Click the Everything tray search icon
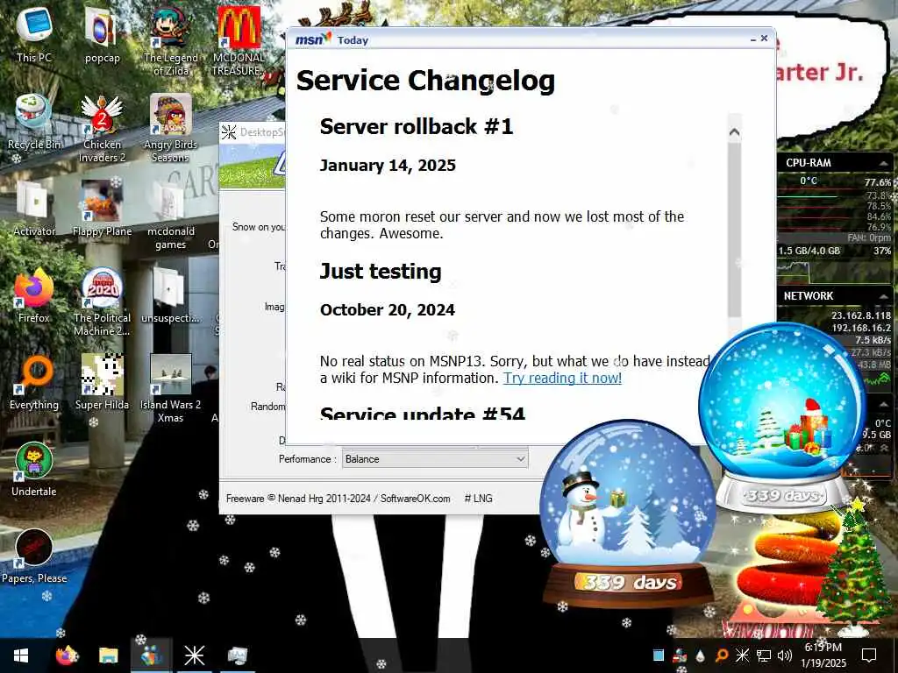The width and height of the screenshot is (898, 673). pos(722,655)
